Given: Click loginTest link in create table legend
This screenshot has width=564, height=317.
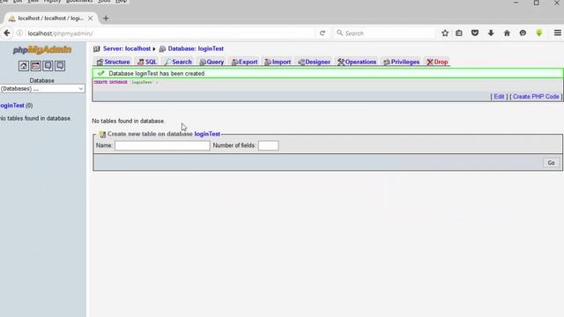Looking at the screenshot, I should tap(207, 134).
